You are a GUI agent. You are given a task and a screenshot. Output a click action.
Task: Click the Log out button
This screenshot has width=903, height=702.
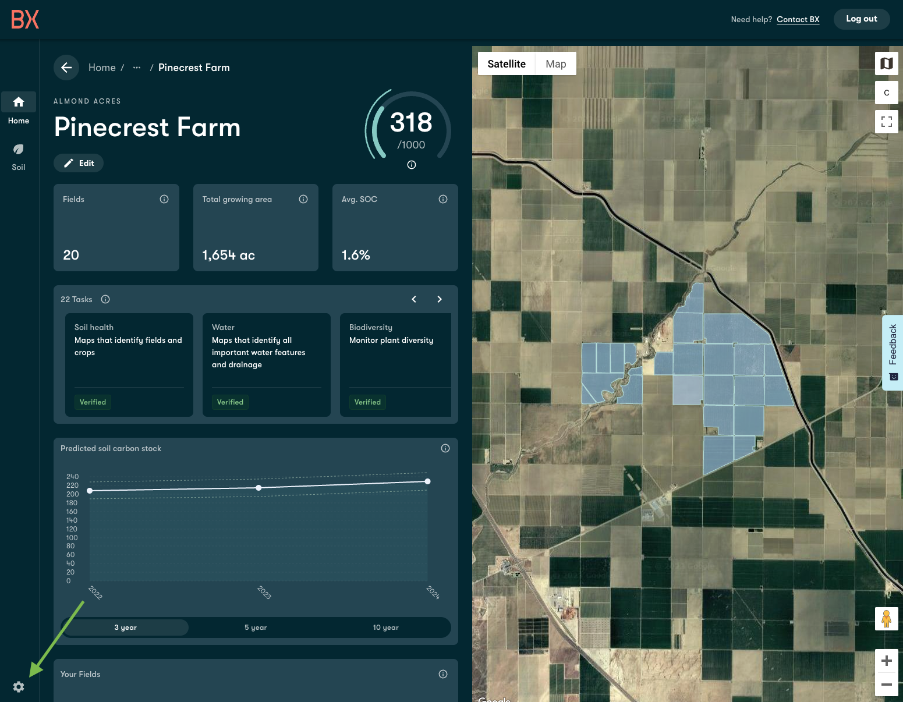[x=861, y=19]
